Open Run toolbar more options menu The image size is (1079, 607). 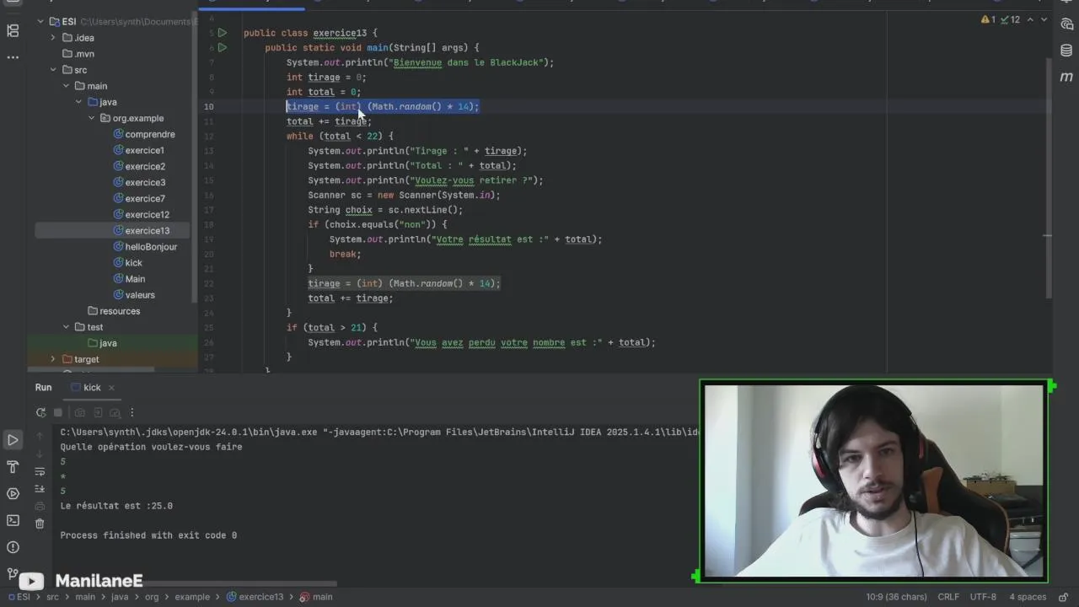132,412
